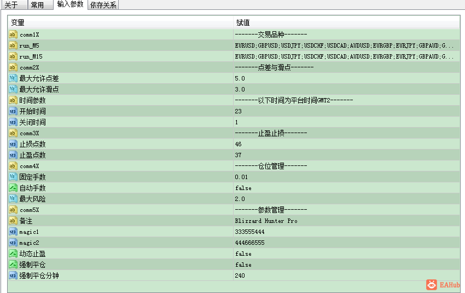
Task: Switch to the 关于 tab
Action: click(14, 5)
